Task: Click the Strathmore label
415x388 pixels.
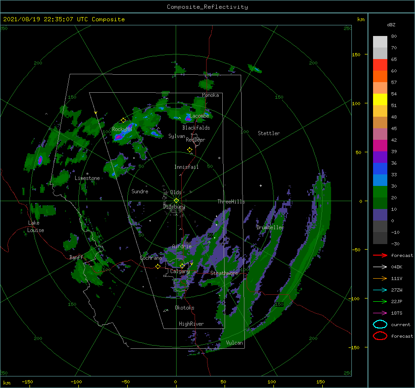Action: coord(224,273)
